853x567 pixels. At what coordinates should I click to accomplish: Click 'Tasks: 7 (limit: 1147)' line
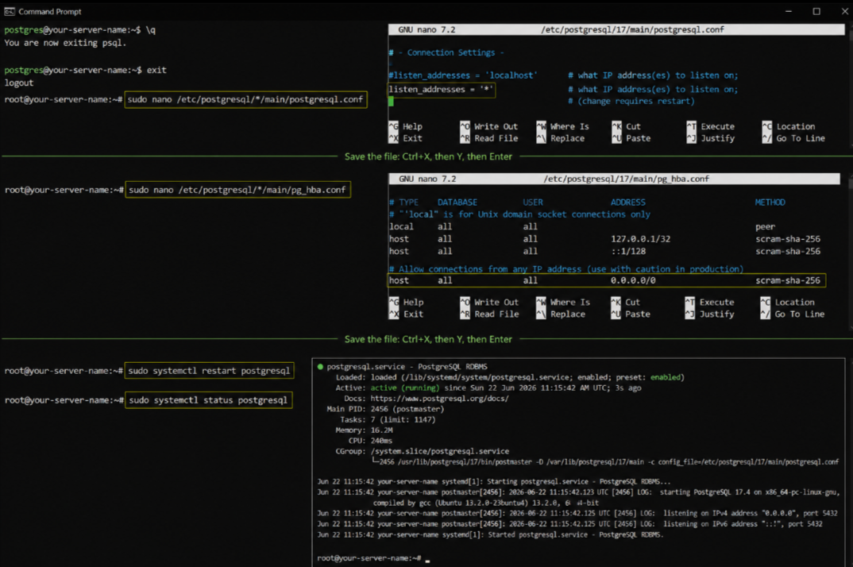click(x=388, y=419)
